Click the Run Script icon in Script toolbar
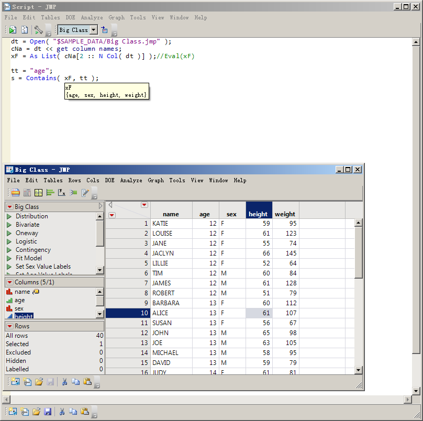Image resolution: width=423 pixels, height=421 pixels. (x=13, y=30)
